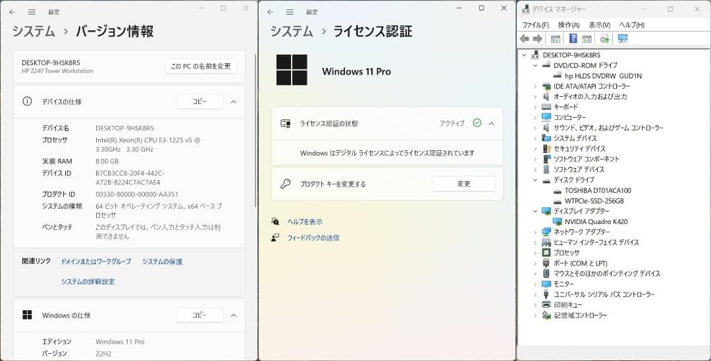Click the green activation check mark icon
The height and width of the screenshot is (361, 711).
(x=477, y=123)
